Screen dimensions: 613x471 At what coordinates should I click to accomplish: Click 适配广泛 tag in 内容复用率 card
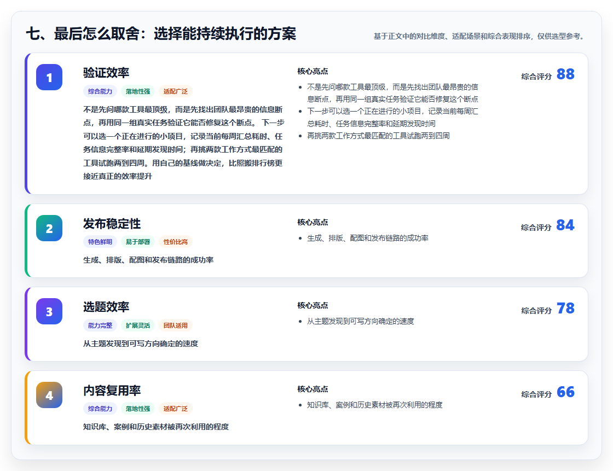176,409
